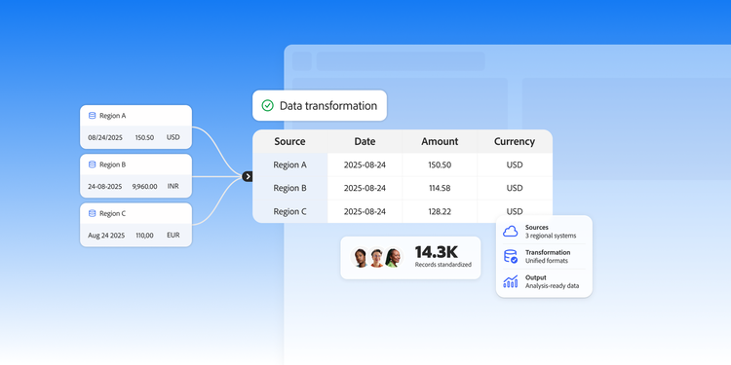
Task: Click the INR currency label
Action: coord(173,186)
